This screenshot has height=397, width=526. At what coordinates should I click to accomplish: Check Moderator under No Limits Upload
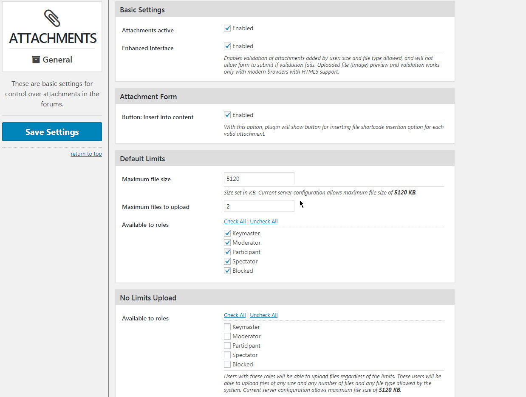[227, 336]
